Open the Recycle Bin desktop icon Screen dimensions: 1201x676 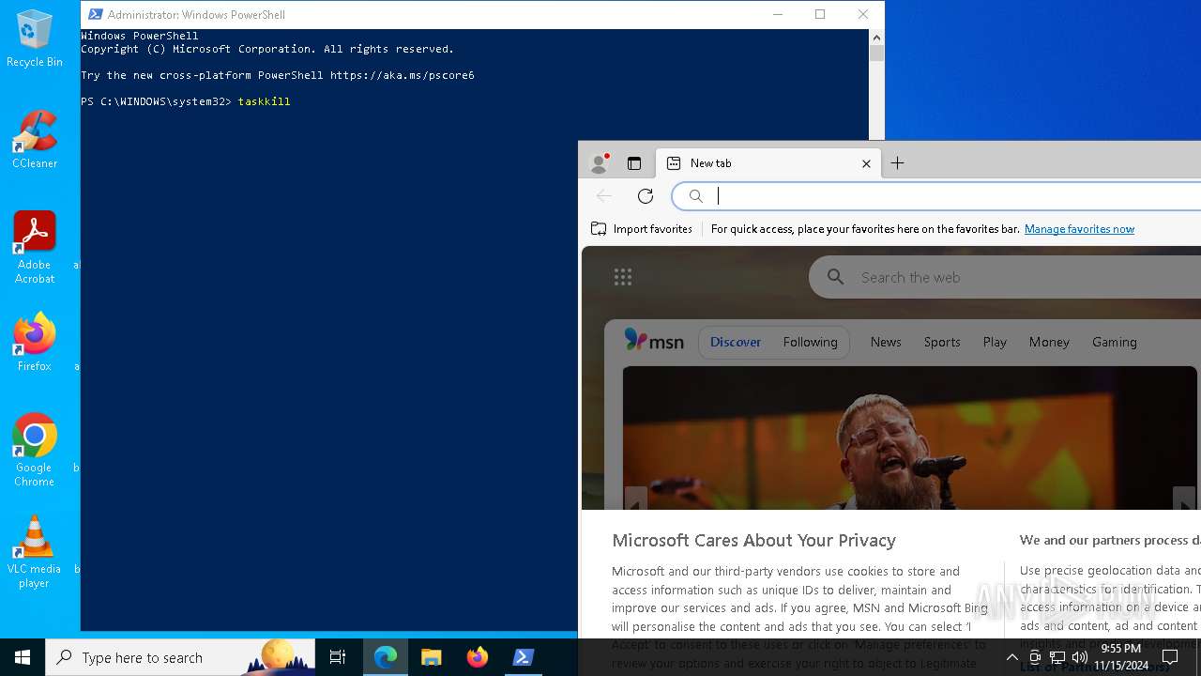point(35,39)
